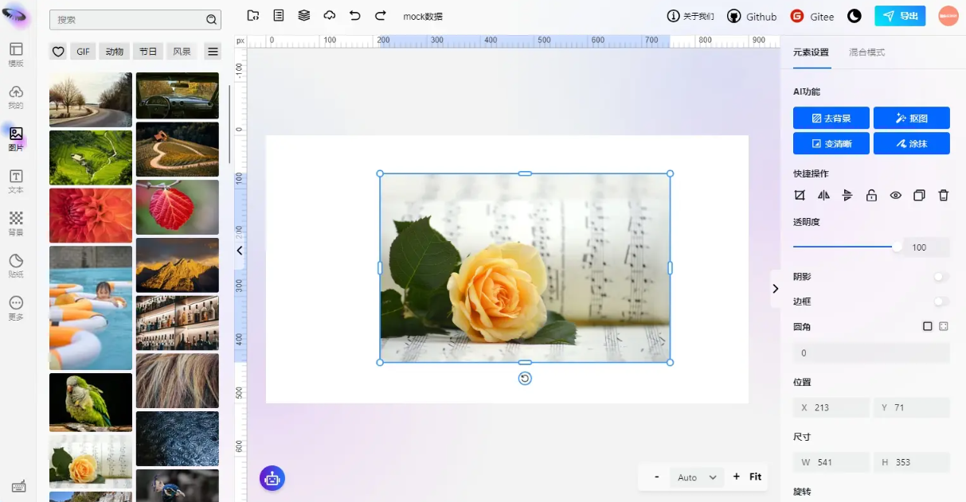Screen dimensions: 966x502
Task: Select the red leaf image thumbnail
Action: pos(177,207)
